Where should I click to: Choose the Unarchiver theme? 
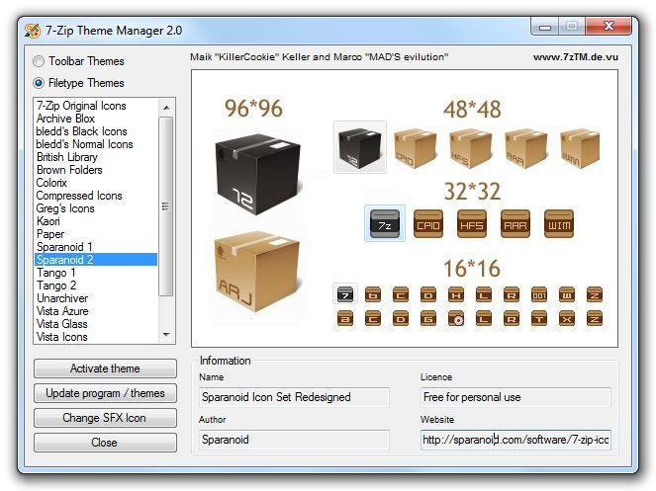[62, 298]
